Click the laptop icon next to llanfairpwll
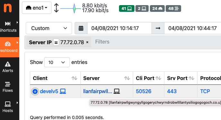 (x=117, y=91)
